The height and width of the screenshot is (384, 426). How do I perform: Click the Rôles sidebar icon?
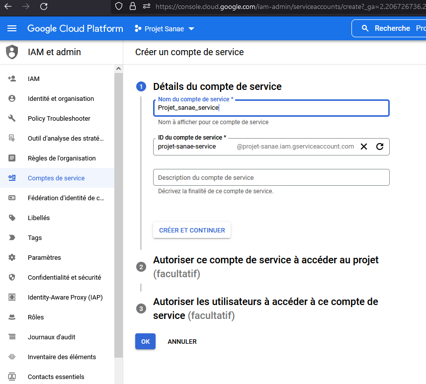[11, 317]
